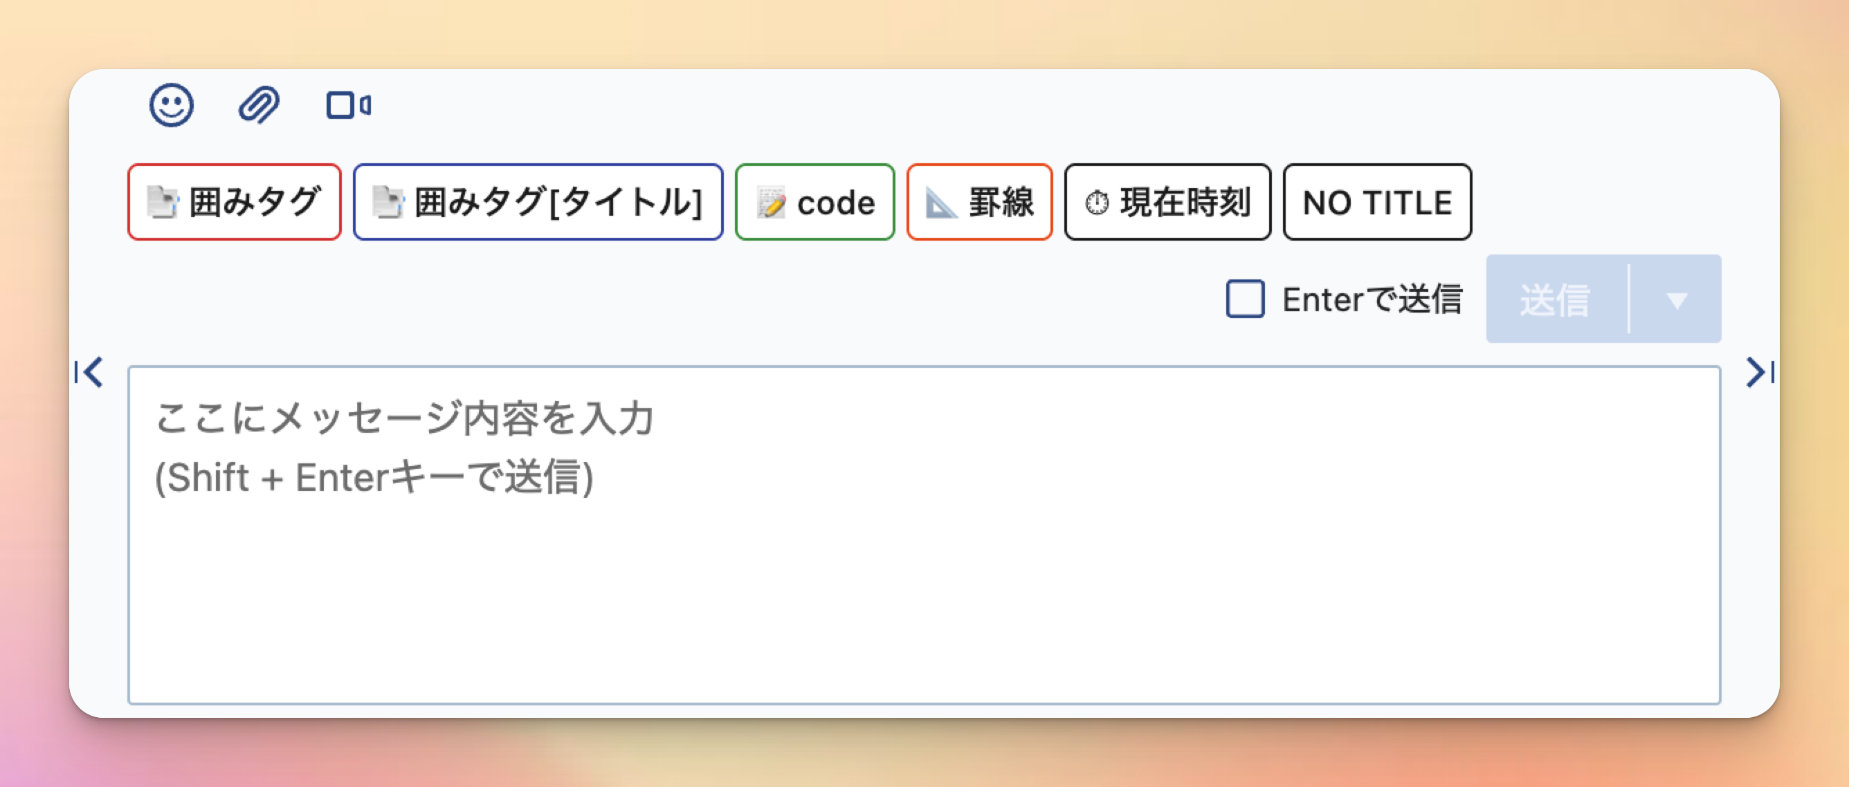Insert the 現在時刻 current time
The height and width of the screenshot is (787, 1849).
click(1167, 202)
